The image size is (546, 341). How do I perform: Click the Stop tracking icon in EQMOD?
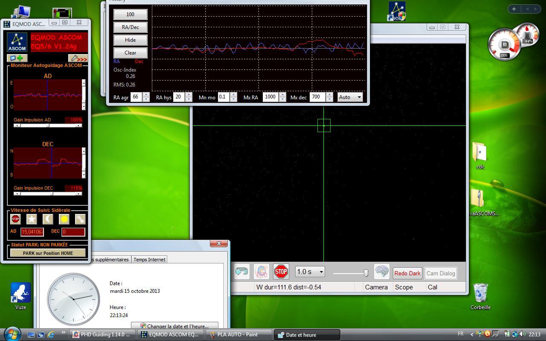15,219
